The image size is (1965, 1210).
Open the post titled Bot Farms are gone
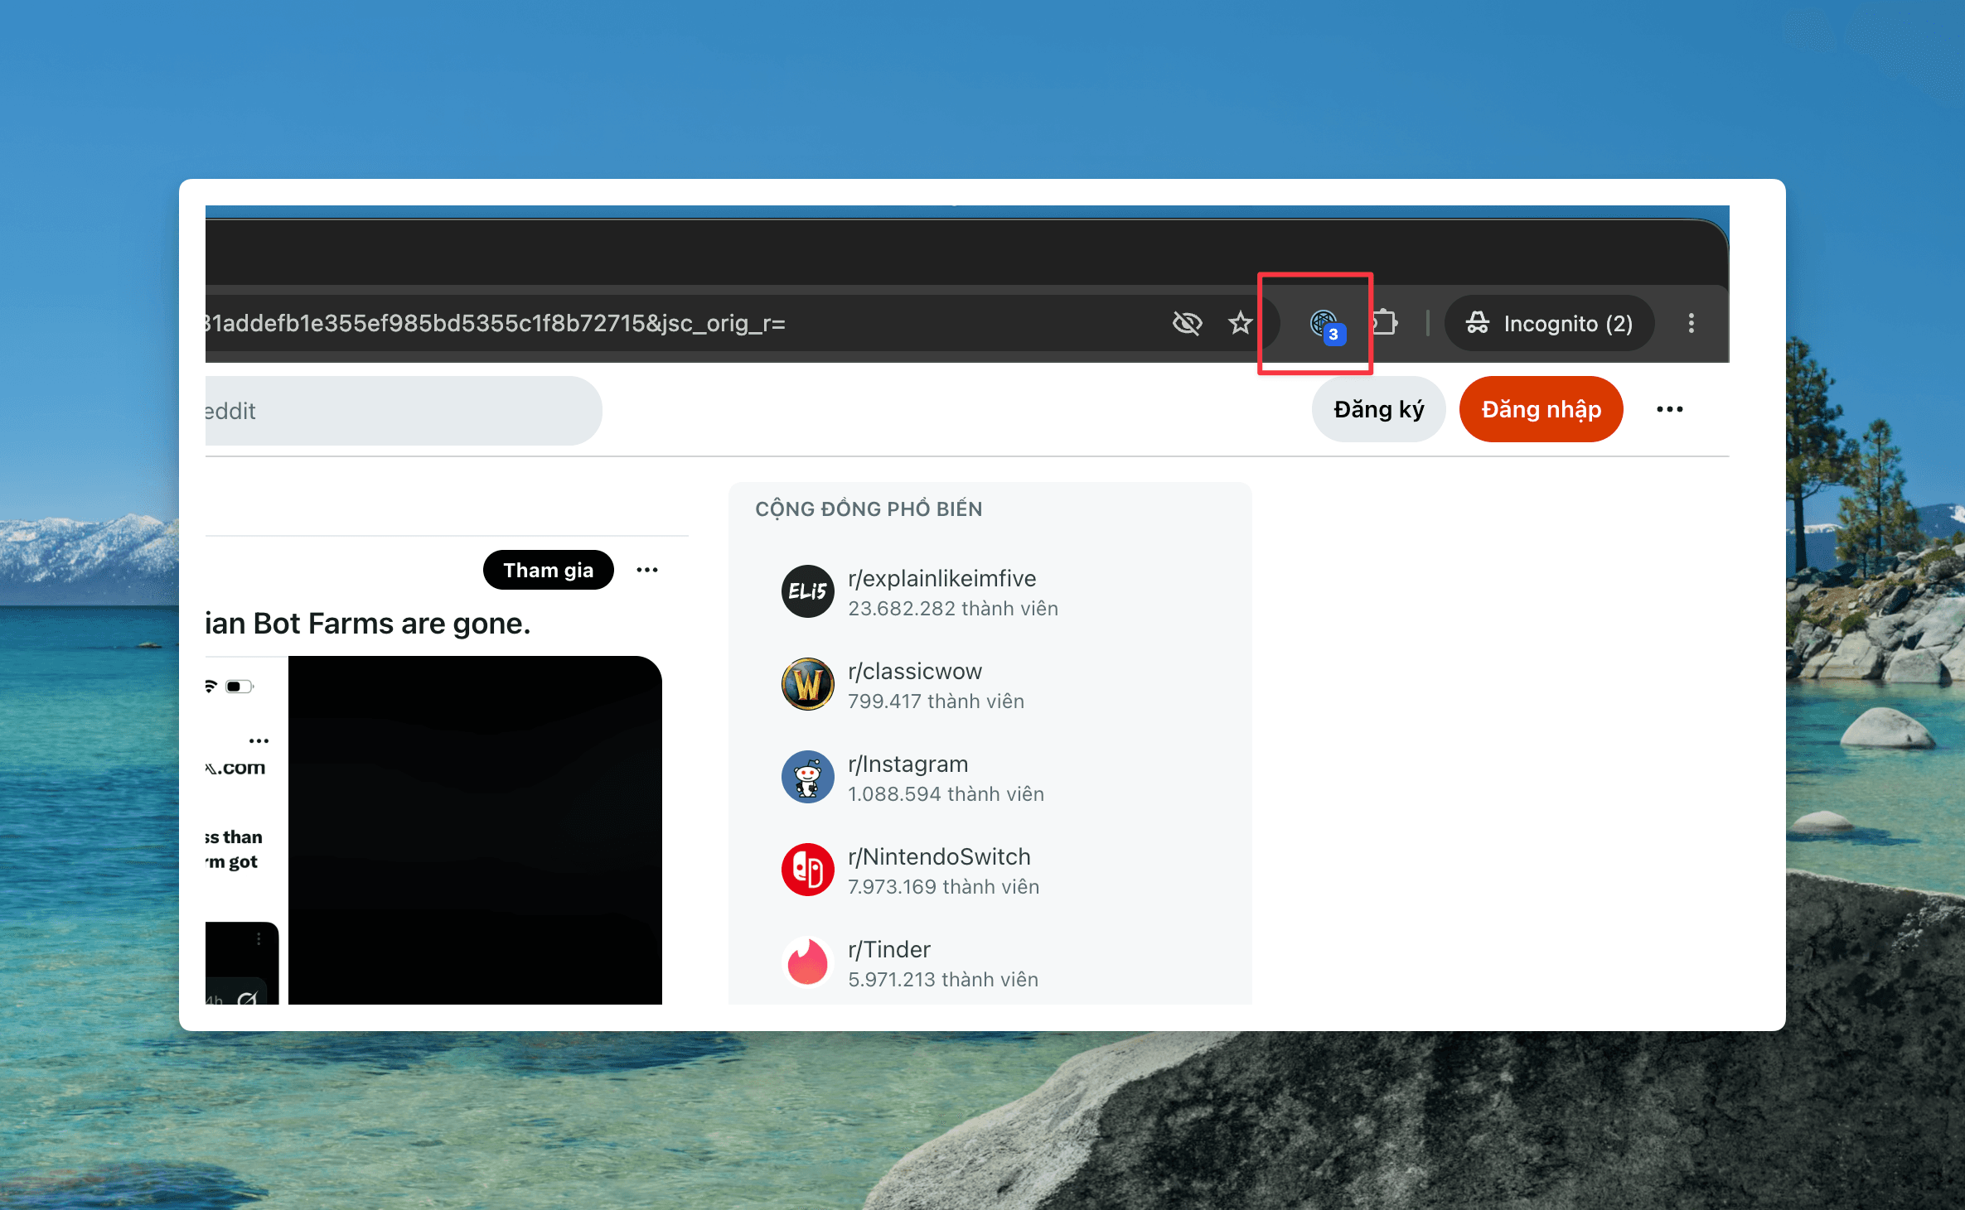coord(367,623)
